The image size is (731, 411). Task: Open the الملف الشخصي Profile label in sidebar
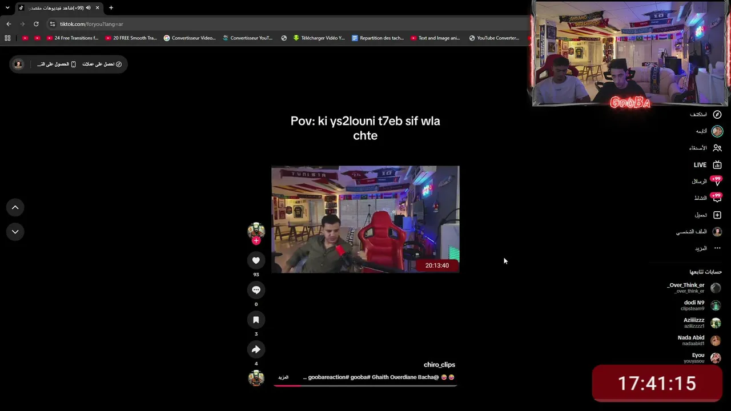pyautogui.click(x=692, y=232)
